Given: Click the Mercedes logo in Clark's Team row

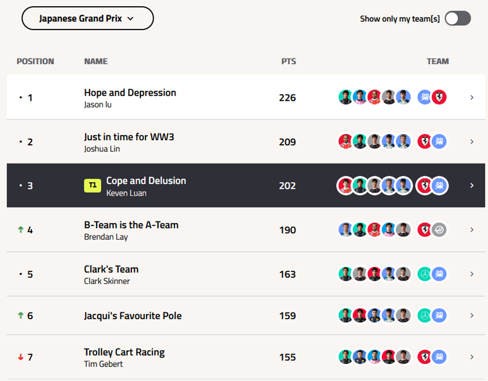Looking at the screenshot, I should (x=425, y=274).
